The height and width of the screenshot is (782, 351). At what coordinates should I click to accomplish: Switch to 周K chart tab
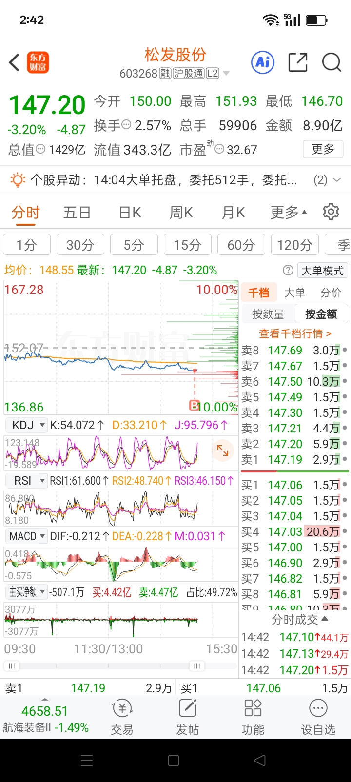pos(181,213)
